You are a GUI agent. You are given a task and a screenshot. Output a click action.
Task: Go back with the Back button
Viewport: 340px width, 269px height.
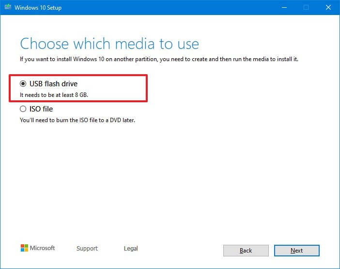pyautogui.click(x=246, y=251)
